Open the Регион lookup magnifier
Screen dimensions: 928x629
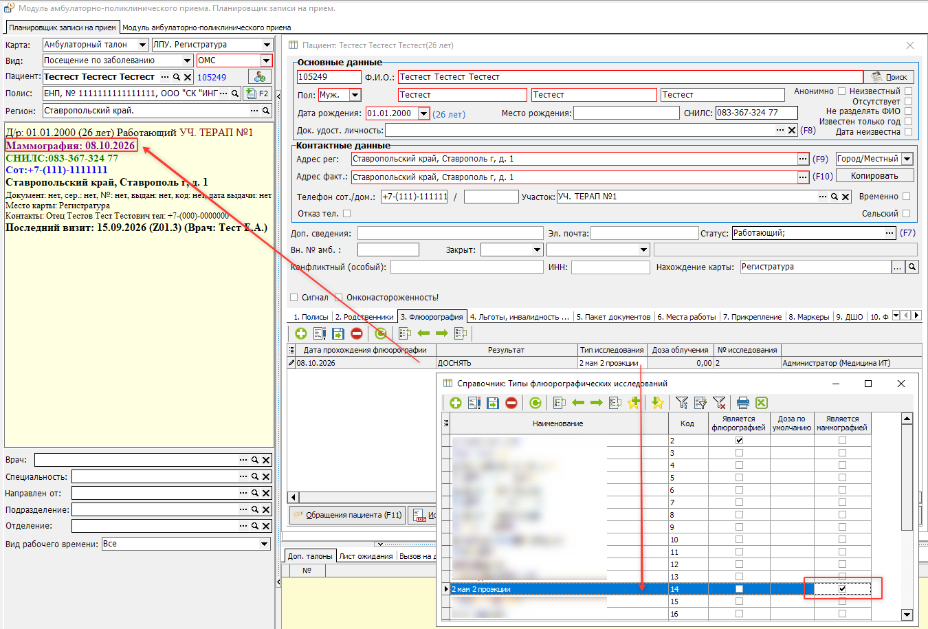coord(266,111)
